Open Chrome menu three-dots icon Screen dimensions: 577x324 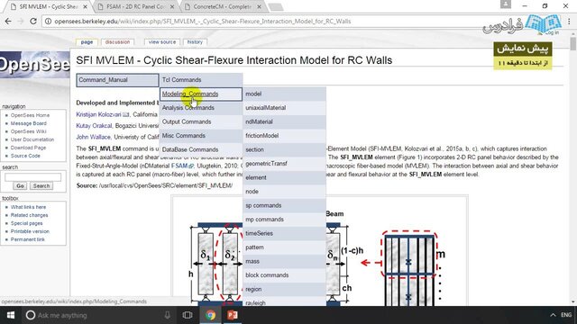(569, 22)
